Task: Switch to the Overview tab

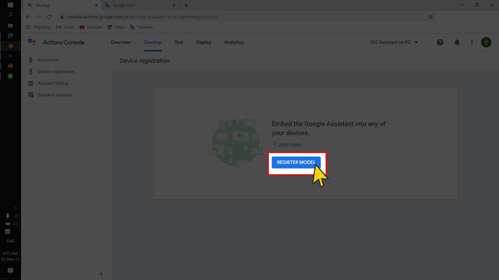Action: click(121, 42)
